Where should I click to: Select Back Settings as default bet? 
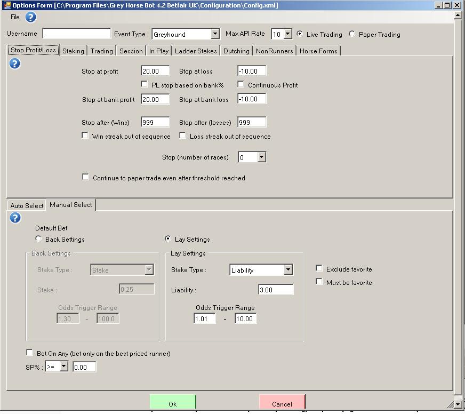click(x=38, y=238)
